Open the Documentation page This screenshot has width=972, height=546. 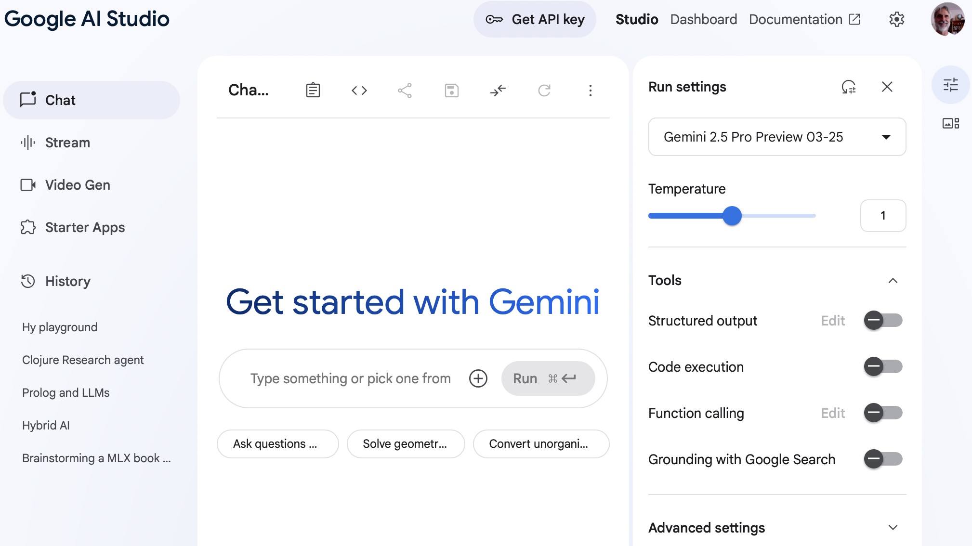(795, 19)
